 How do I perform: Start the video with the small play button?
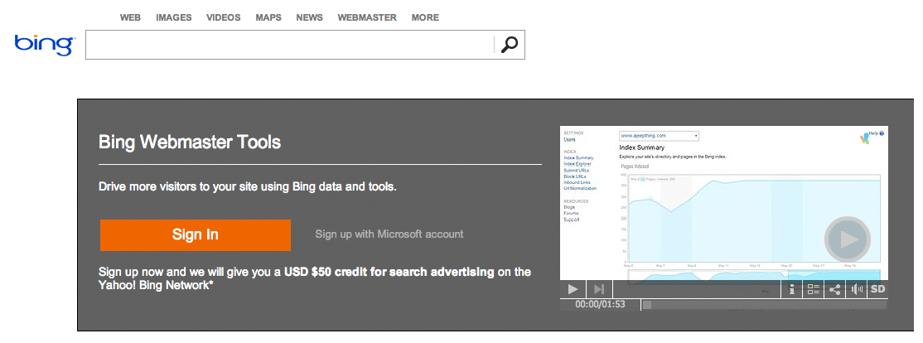pos(573,289)
